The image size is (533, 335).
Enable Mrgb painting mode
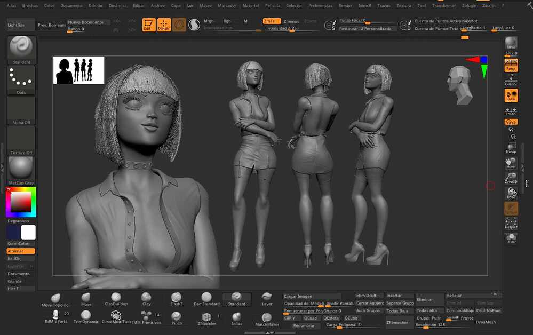(209, 21)
